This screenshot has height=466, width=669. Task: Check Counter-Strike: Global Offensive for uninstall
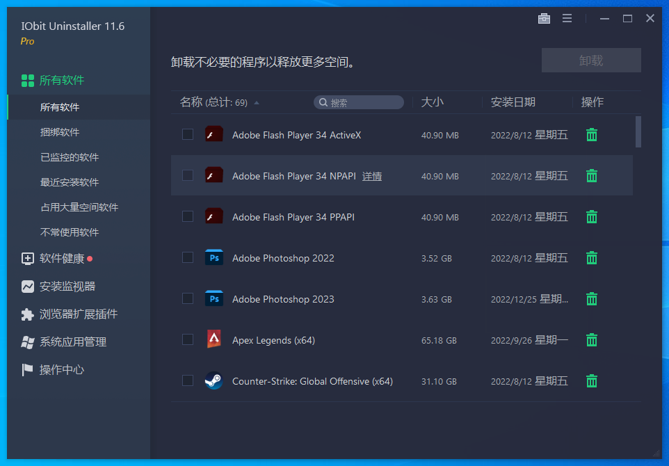coord(187,380)
